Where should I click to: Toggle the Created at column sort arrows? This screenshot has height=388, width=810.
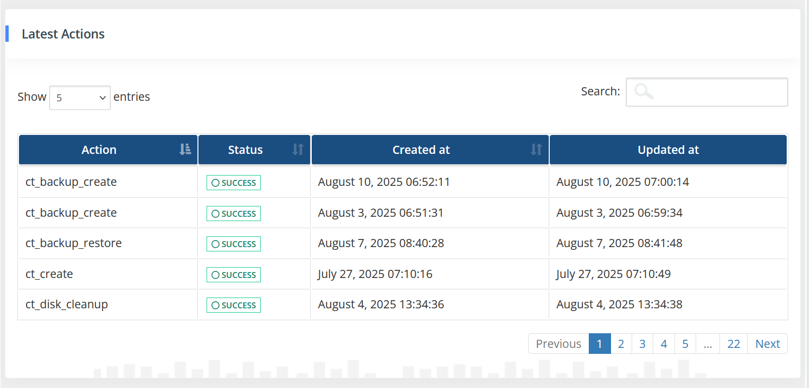pyautogui.click(x=536, y=150)
